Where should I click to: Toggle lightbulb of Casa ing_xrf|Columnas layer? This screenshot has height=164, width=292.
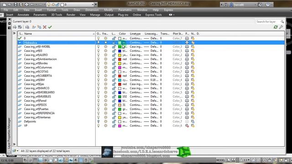(x=99, y=67)
